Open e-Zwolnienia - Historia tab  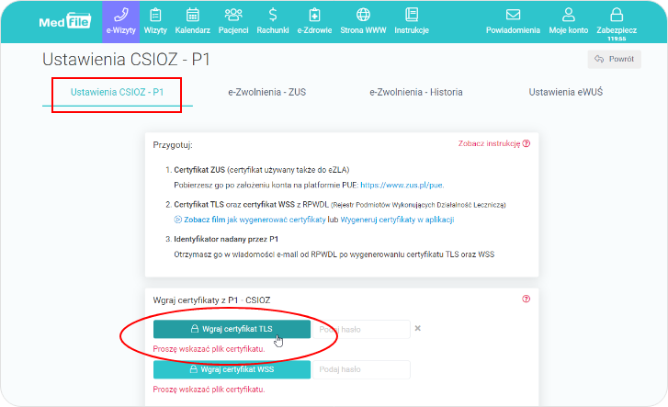tap(416, 93)
